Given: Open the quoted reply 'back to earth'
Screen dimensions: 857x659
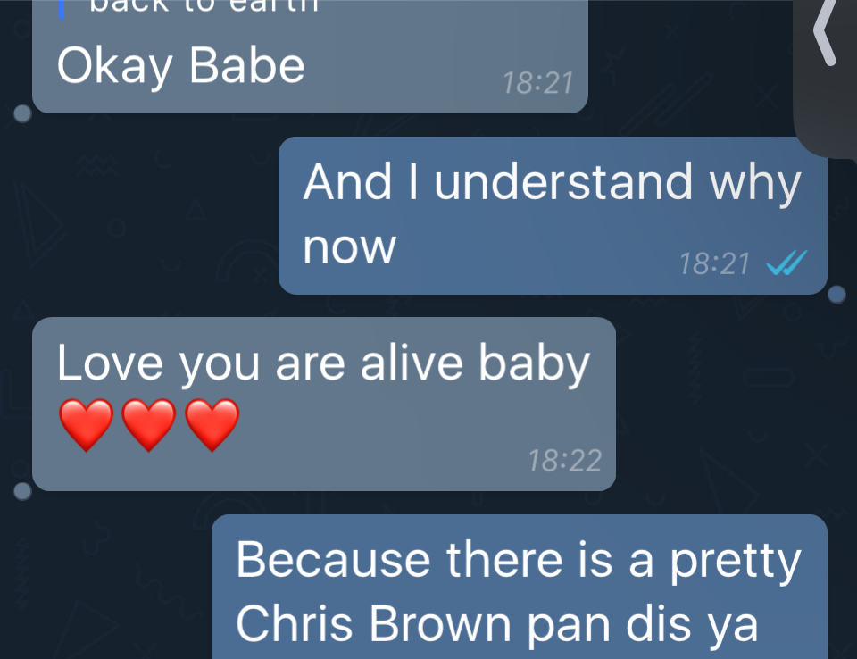Looking at the screenshot, I should coord(204,6).
